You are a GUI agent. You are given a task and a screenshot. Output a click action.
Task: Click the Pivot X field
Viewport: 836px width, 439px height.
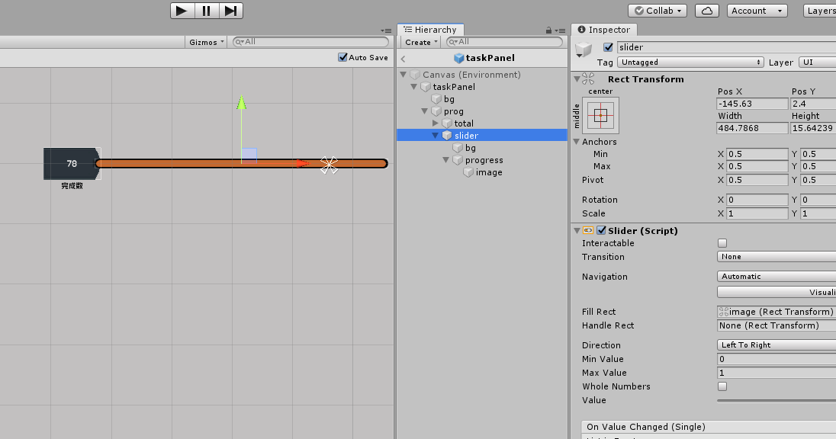(757, 180)
